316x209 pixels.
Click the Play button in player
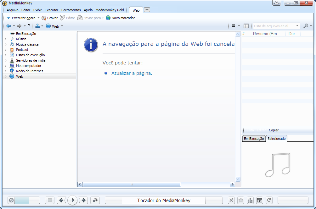[72, 200]
